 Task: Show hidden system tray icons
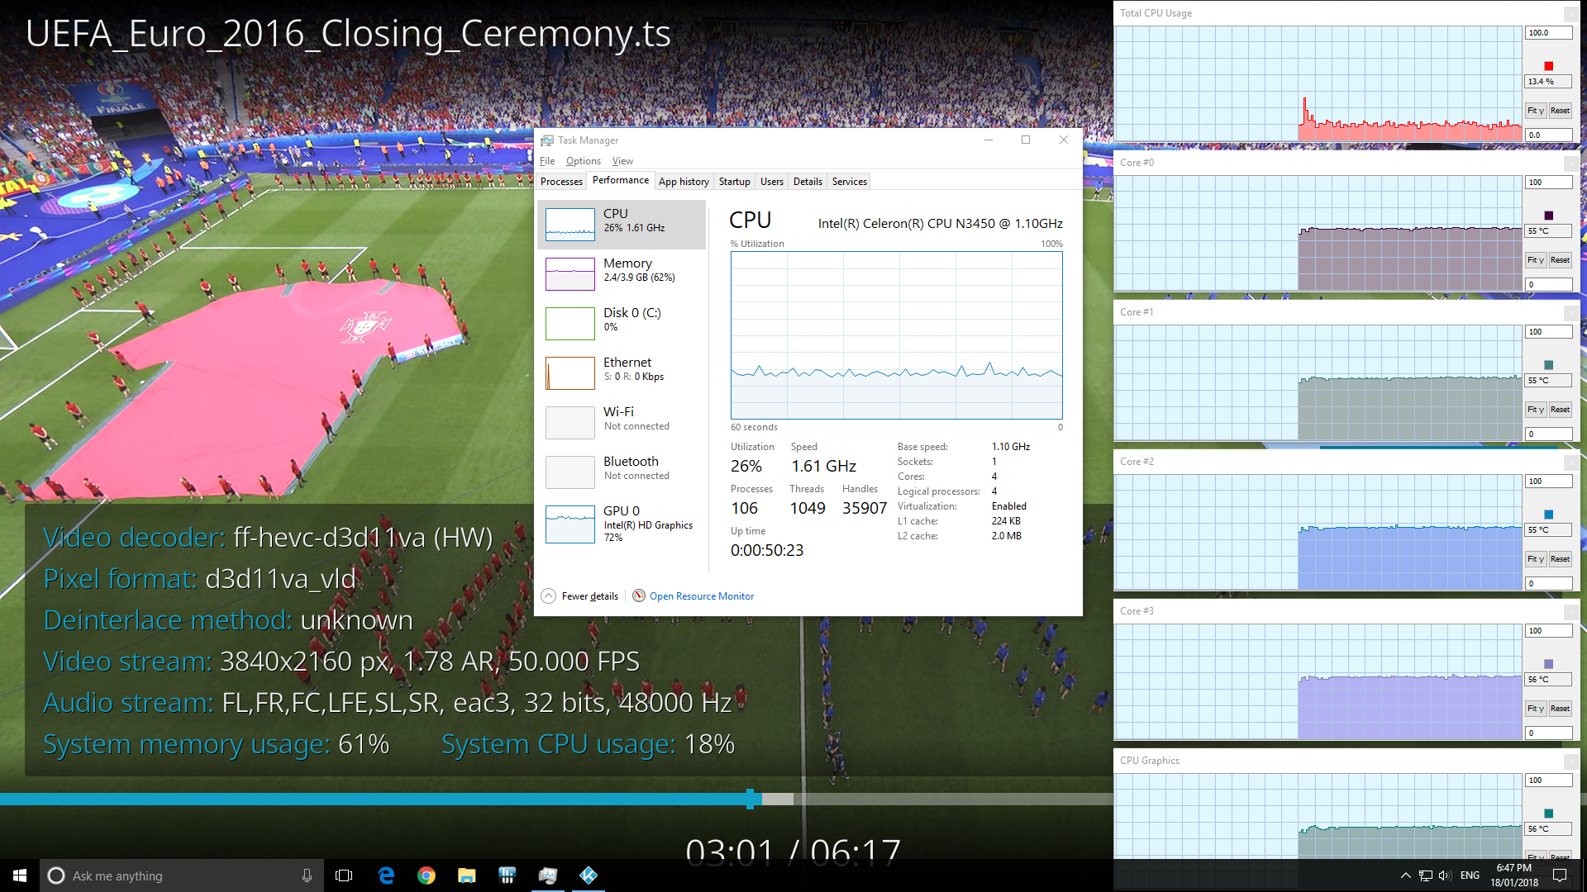(x=1405, y=875)
